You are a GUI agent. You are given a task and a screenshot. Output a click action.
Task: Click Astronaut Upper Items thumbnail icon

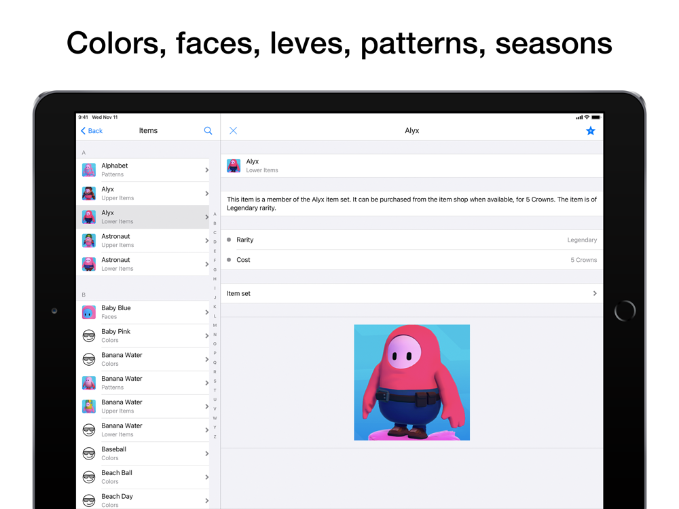coord(89,241)
